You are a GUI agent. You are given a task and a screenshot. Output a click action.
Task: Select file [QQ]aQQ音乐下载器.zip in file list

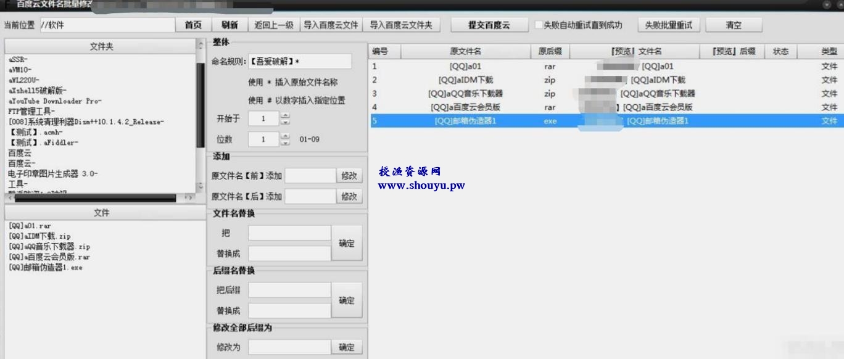[49, 247]
